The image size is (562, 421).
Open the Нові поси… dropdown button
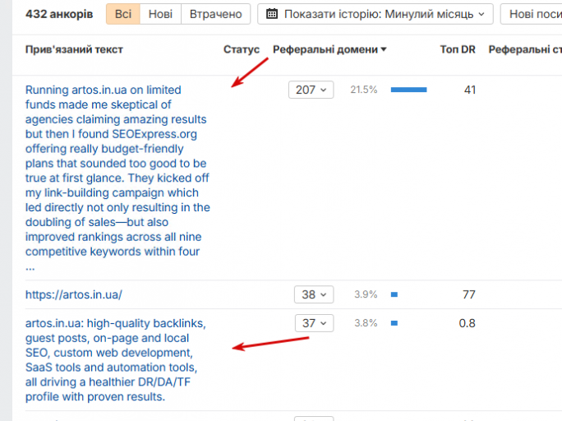click(532, 14)
